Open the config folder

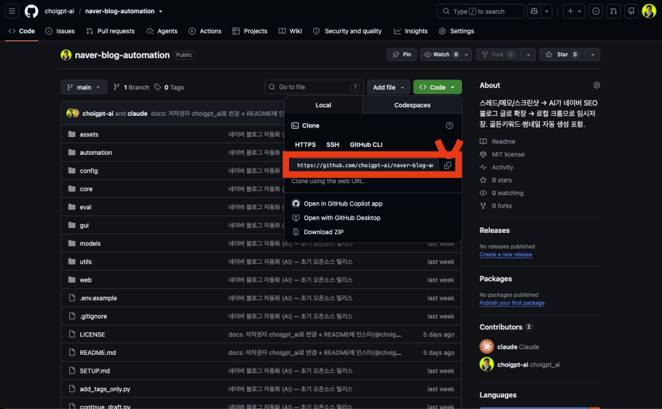pos(88,171)
